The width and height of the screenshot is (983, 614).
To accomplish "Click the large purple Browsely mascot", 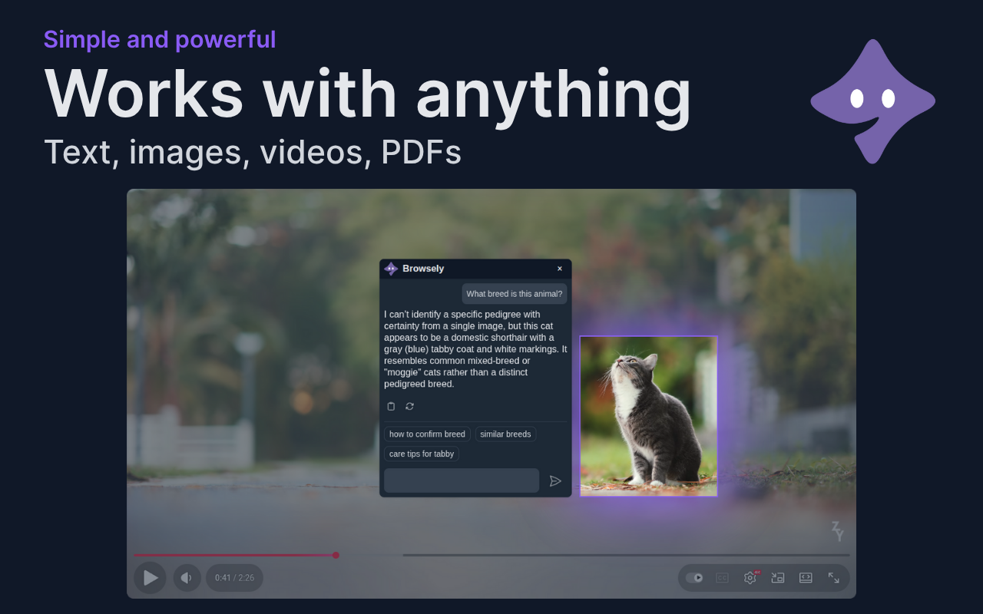I will point(872,100).
